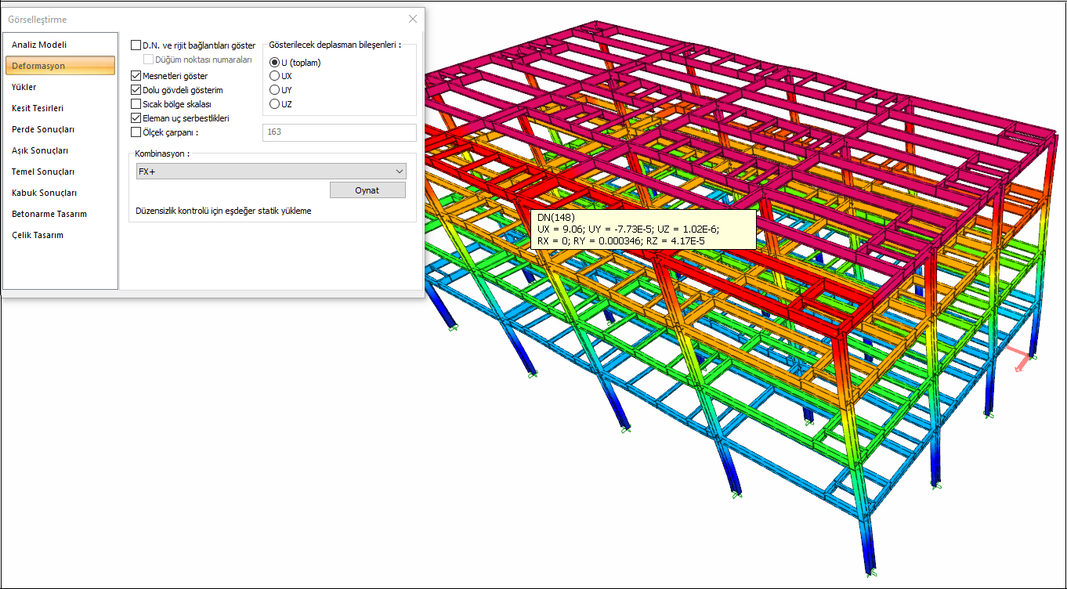The width and height of the screenshot is (1067, 589).
Task: Tick the Ölçek çarpanı checkbox
Action: point(136,132)
